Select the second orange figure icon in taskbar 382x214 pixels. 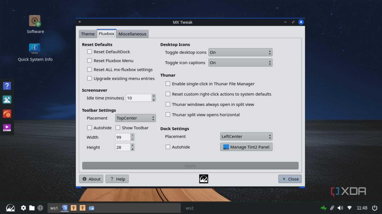(x=83, y=208)
